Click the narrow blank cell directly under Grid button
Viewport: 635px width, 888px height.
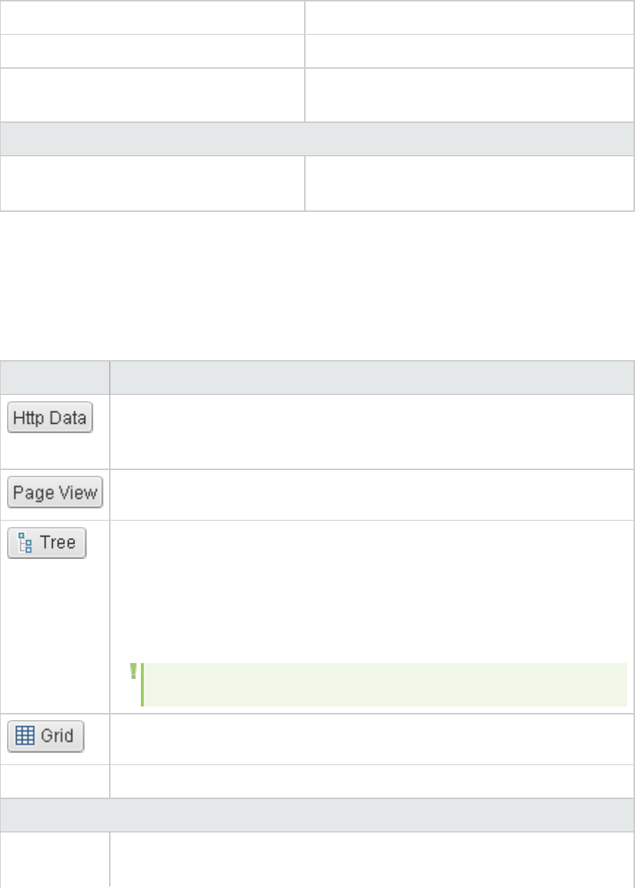click(x=55, y=782)
